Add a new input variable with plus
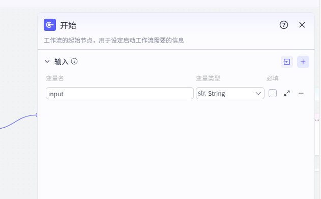 pyautogui.click(x=303, y=62)
